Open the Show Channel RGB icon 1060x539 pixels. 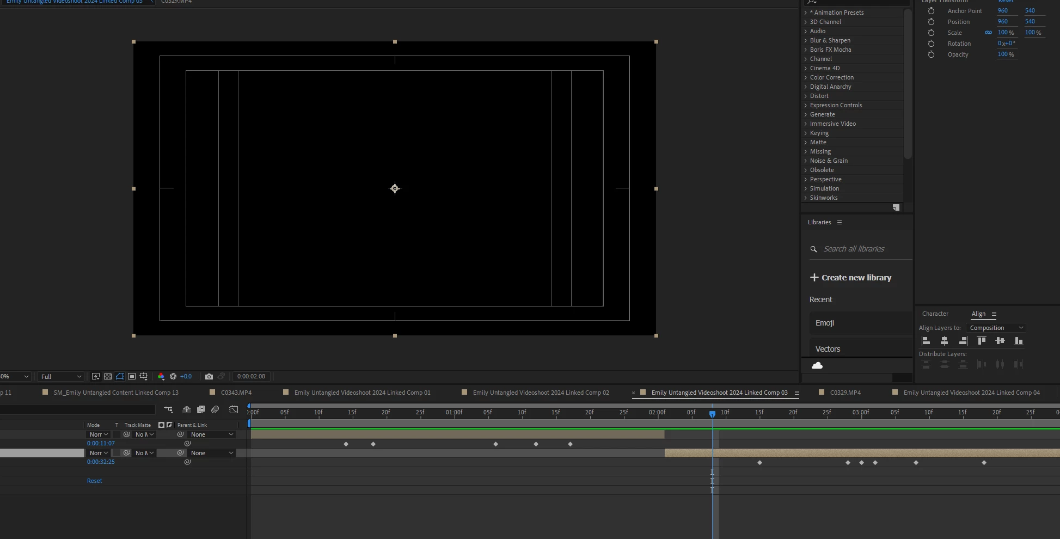click(x=161, y=376)
